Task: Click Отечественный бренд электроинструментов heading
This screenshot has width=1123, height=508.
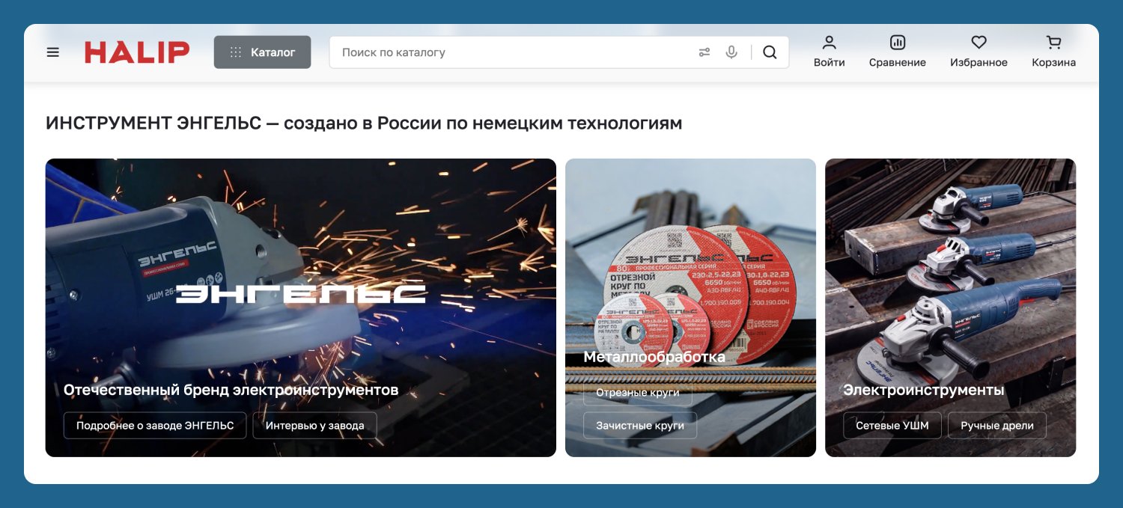Action: (x=231, y=390)
